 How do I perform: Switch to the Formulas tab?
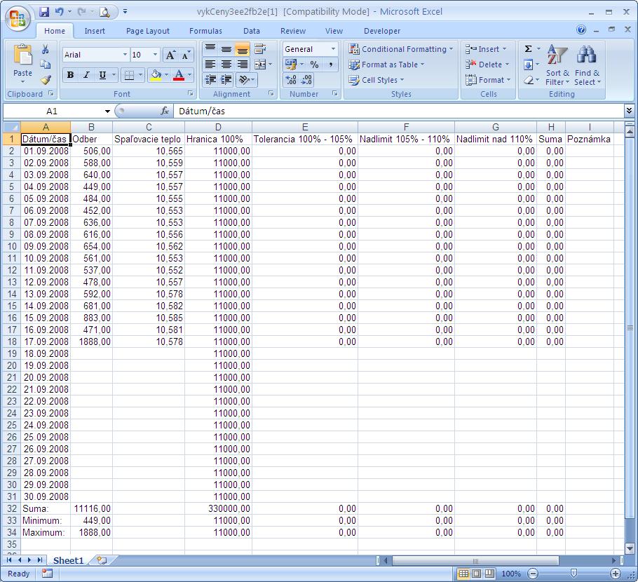pos(205,31)
